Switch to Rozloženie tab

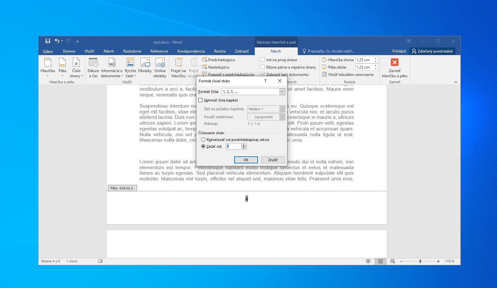(132, 51)
